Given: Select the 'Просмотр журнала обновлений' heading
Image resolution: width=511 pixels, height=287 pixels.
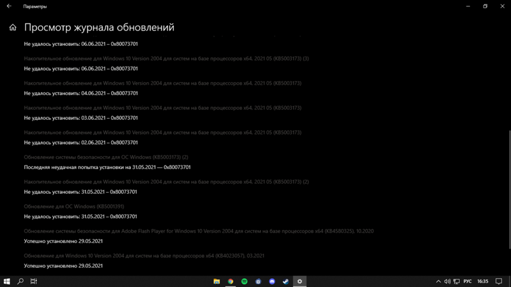Looking at the screenshot, I should (99, 27).
